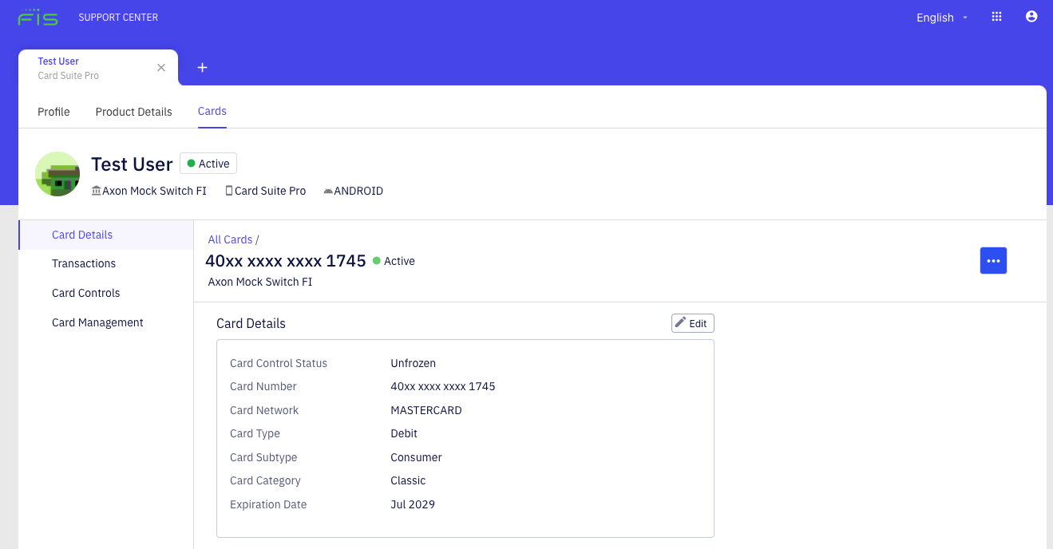Open the Card Management section
Screen dimensions: 1053x549
[x=97, y=322]
